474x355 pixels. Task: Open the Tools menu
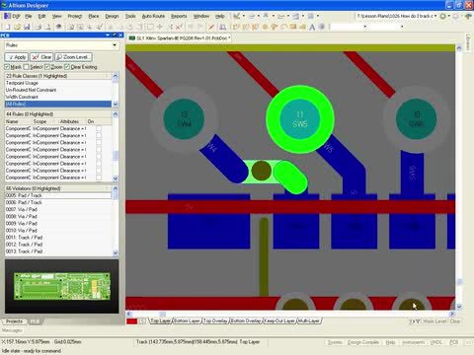coord(130,16)
